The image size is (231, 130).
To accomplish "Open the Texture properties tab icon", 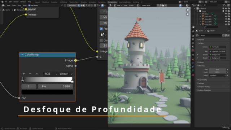I will (193, 75).
